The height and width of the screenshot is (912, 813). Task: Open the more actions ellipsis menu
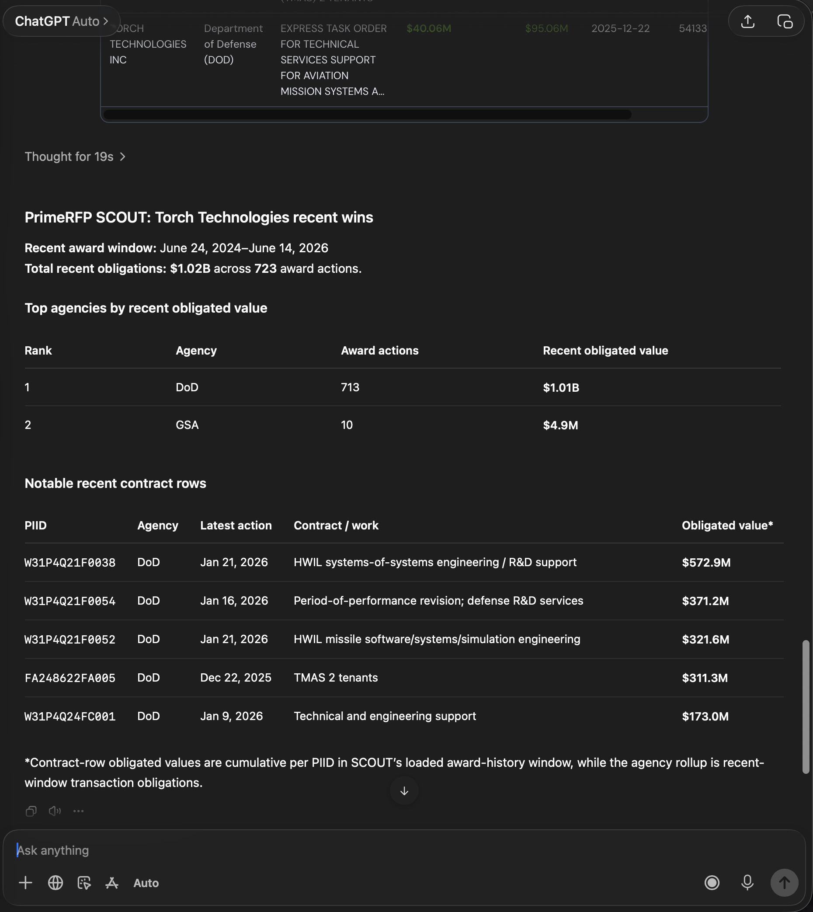[79, 811]
